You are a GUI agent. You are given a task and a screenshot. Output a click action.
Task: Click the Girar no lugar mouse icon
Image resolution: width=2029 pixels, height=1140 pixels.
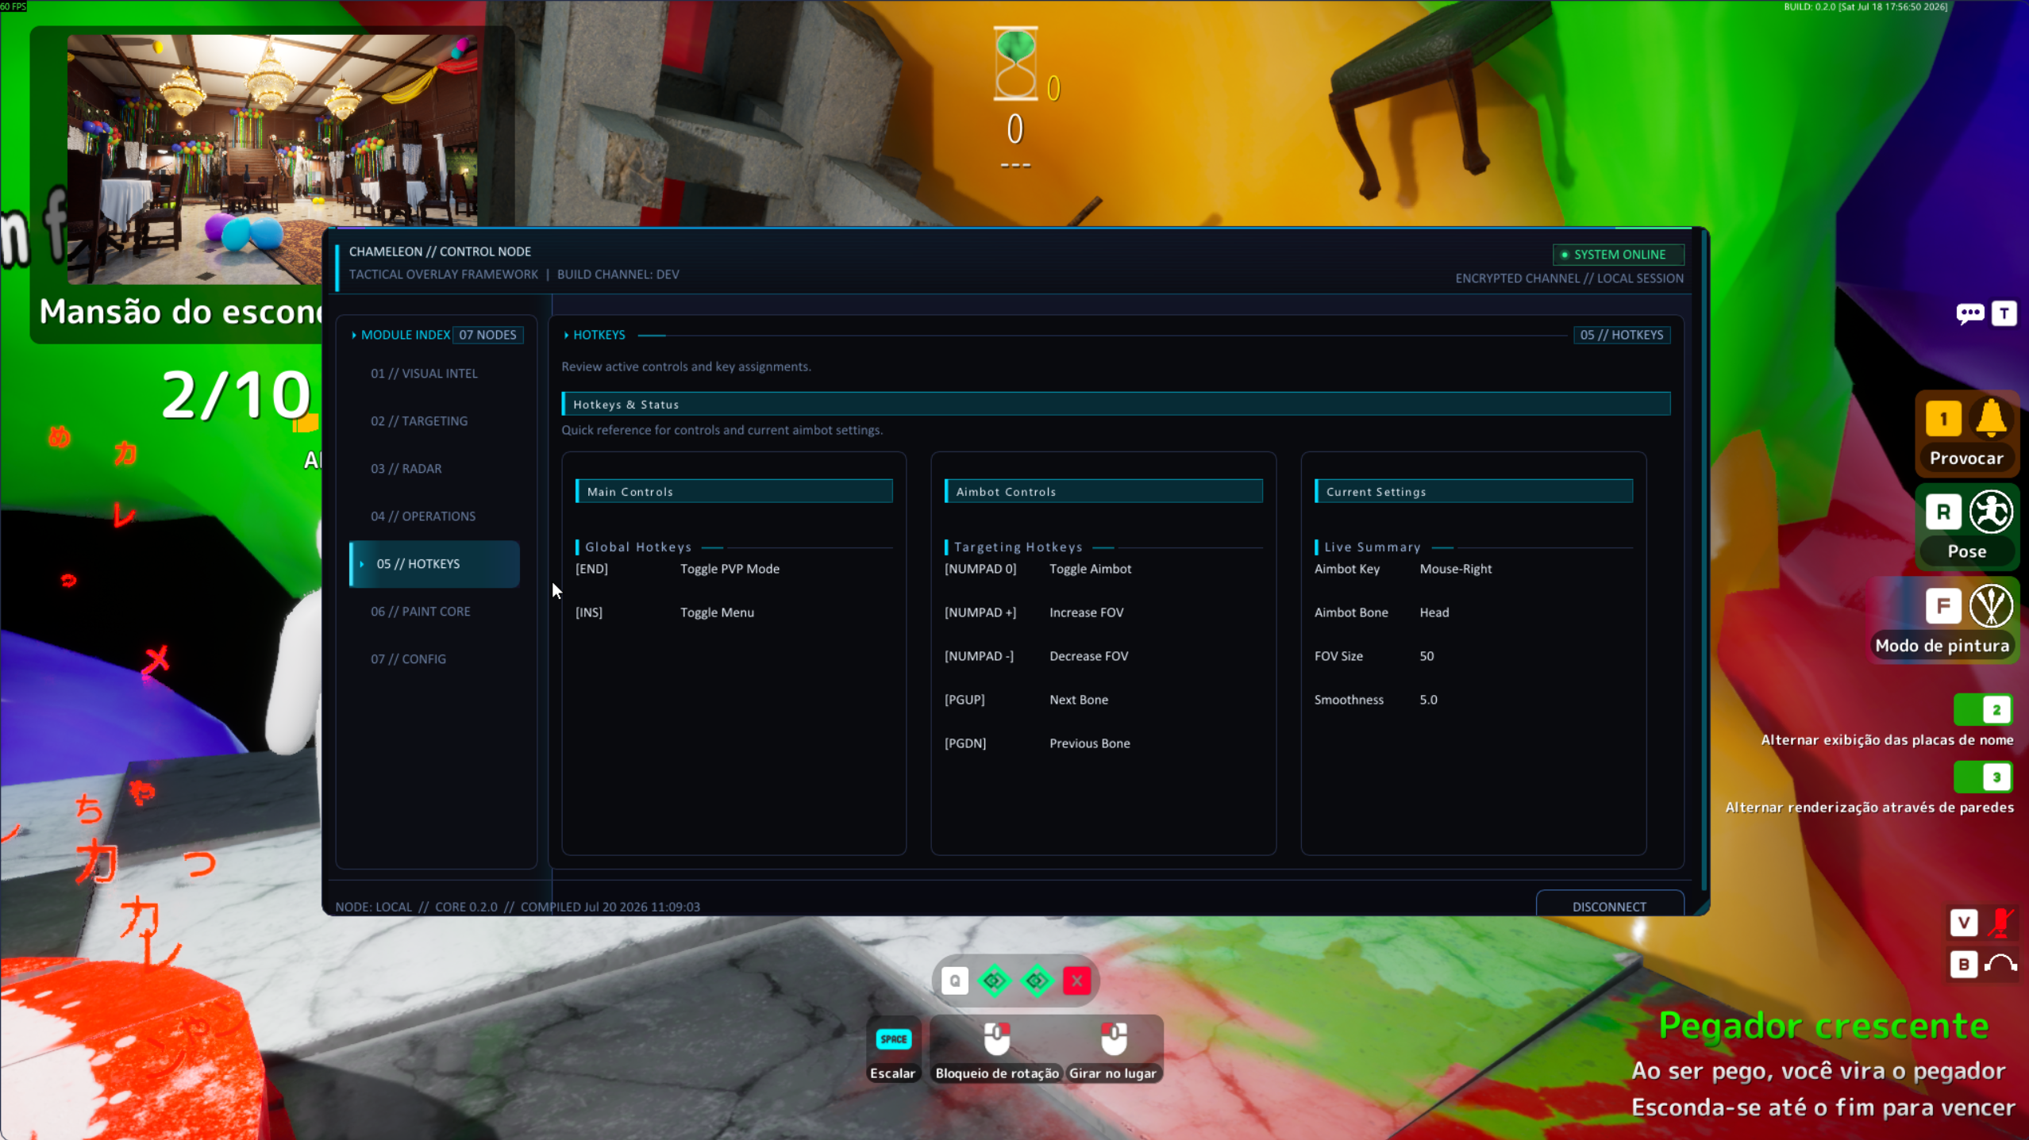[x=1113, y=1038]
